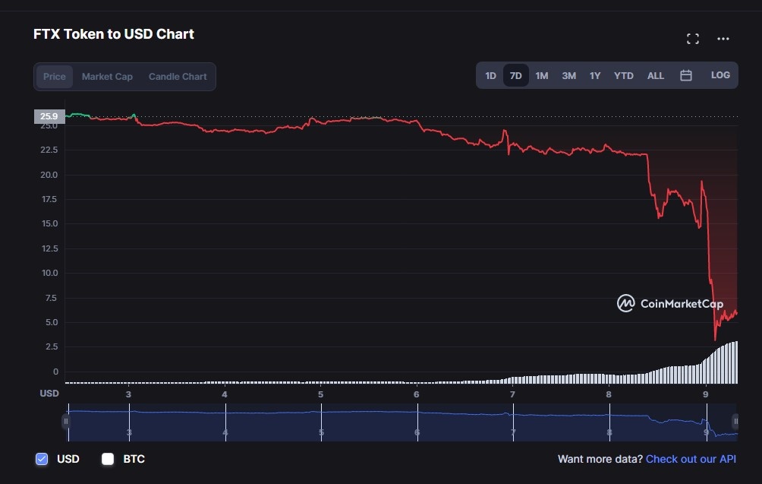Image resolution: width=762 pixels, height=484 pixels.
Task: Grab the right range slider handle
Action: coord(735,421)
